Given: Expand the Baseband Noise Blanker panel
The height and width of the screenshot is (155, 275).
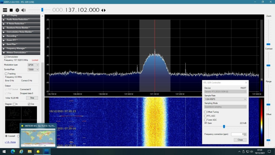Looking at the screenshot, I should point(21,28).
